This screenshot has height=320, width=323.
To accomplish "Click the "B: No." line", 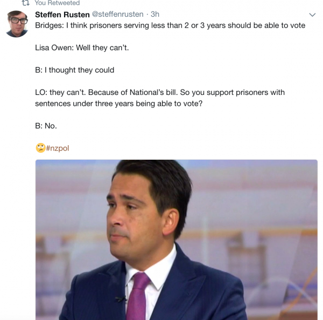I will (46, 126).
